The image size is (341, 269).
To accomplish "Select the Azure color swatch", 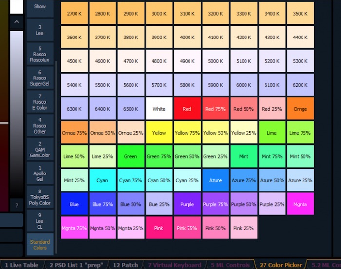I will click(215, 180).
